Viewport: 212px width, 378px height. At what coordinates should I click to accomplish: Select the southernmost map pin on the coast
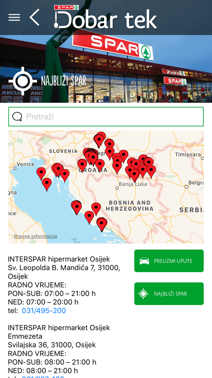pyautogui.click(x=102, y=224)
